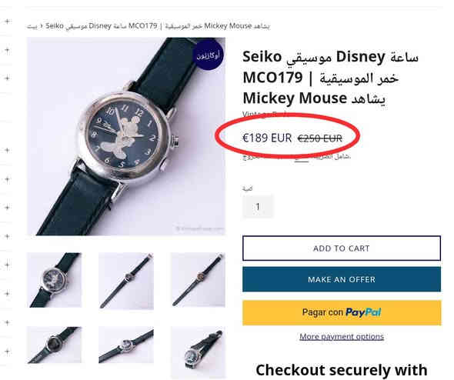Select the third thumbnail in top row
This screenshot has width=454, height=380.
tap(198, 280)
